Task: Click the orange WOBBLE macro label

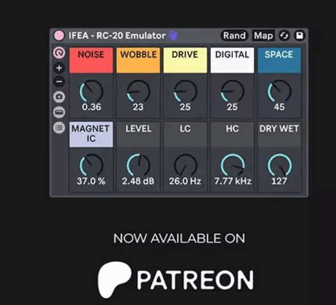Action: pos(138,60)
